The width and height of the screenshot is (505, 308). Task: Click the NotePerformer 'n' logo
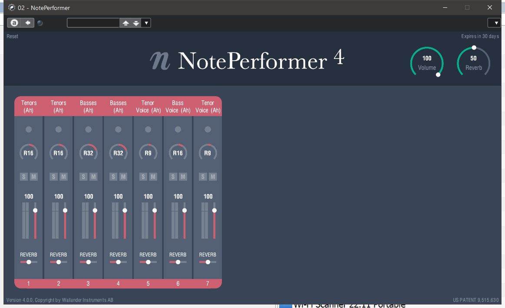pos(160,60)
